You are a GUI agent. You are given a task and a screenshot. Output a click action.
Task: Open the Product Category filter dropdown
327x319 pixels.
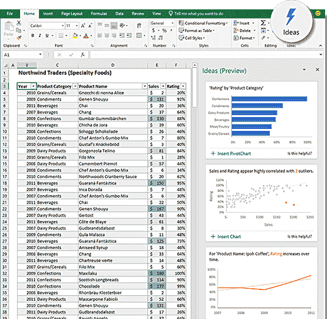tap(75, 86)
